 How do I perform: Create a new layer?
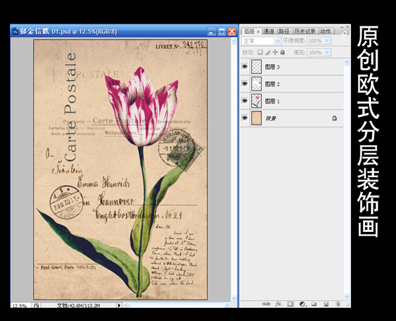pyautogui.click(x=326, y=304)
